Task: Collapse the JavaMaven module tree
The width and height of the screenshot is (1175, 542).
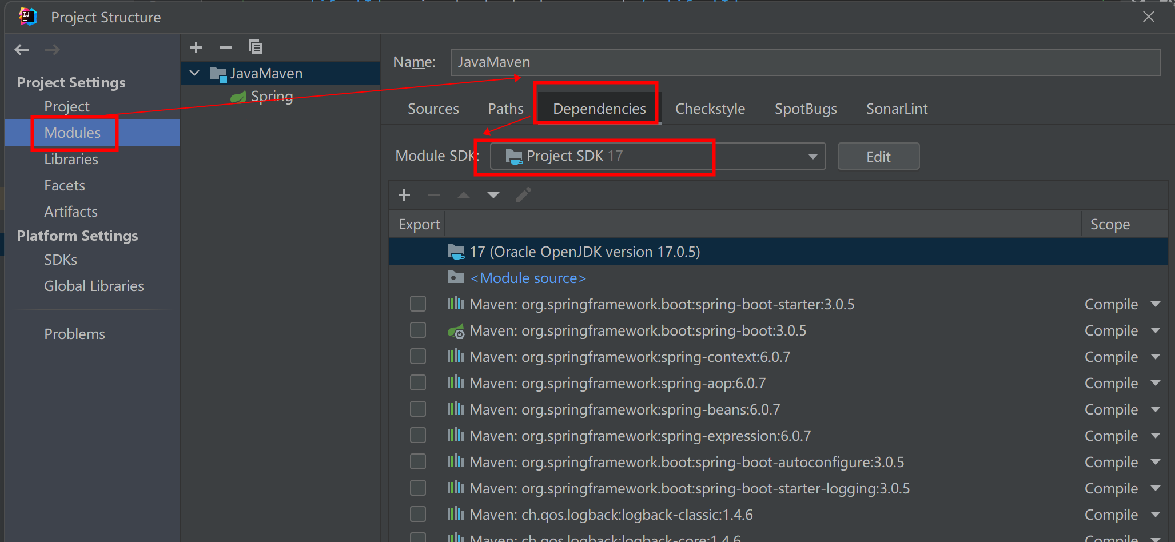Action: [194, 73]
